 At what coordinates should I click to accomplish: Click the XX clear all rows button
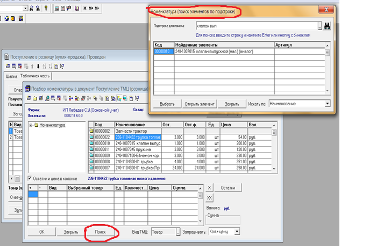click(x=209, y=198)
